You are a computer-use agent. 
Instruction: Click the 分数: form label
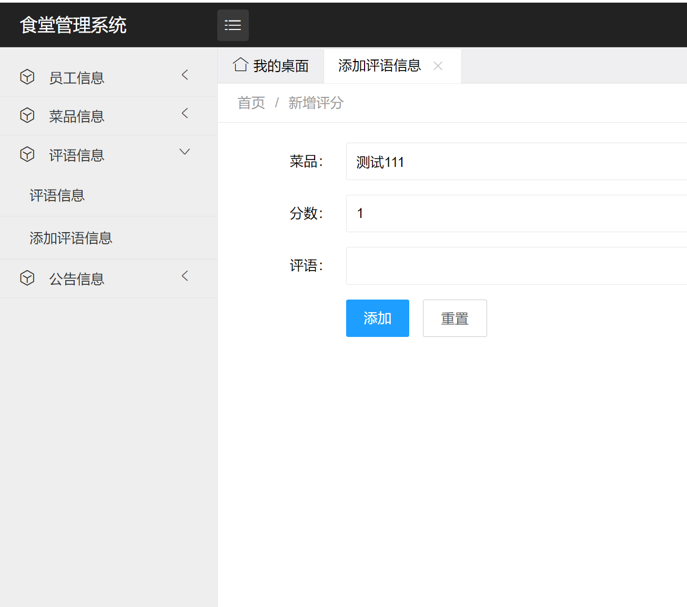[307, 213]
